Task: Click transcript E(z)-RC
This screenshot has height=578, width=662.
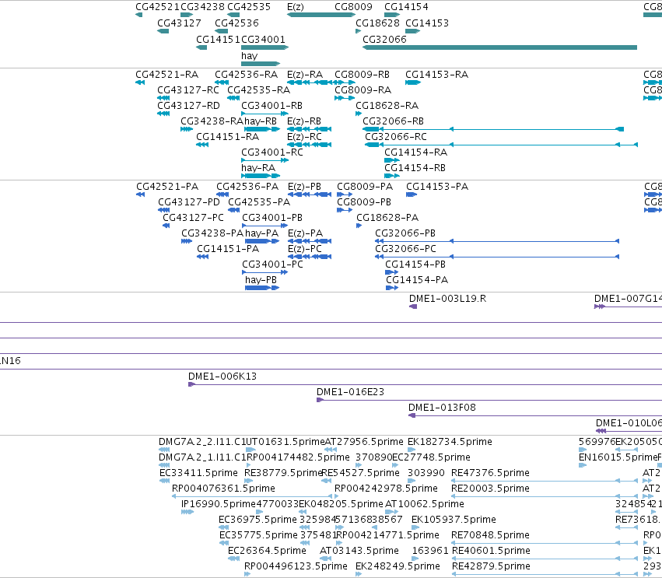Action: 304,137
